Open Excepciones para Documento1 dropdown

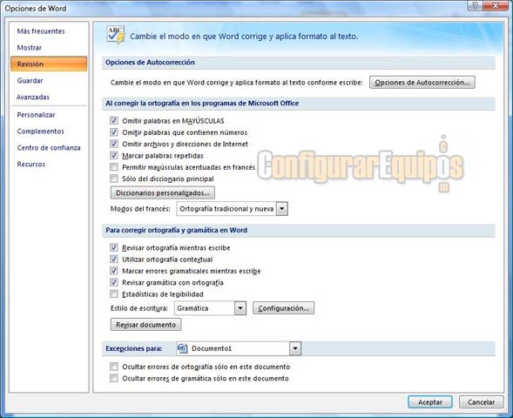tap(294, 348)
